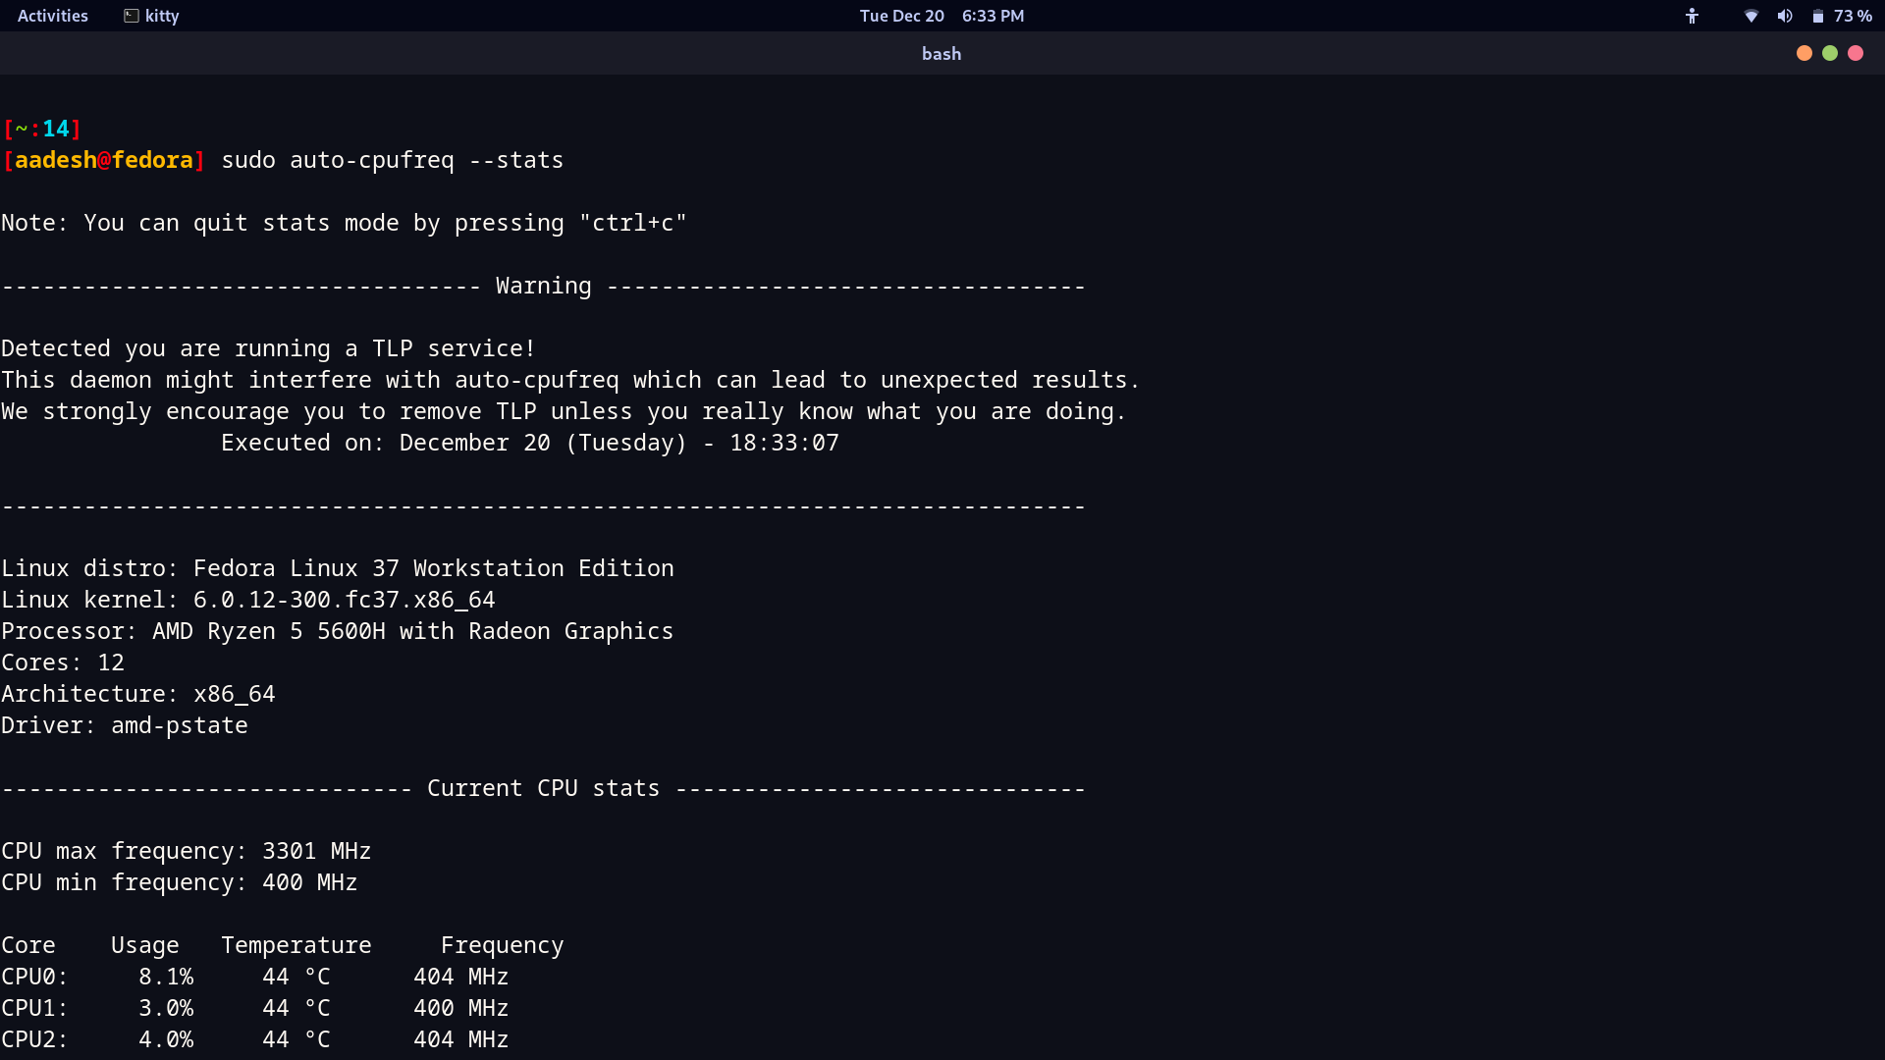The image size is (1885, 1060).
Task: Select the green window control circle
Action: [1830, 52]
